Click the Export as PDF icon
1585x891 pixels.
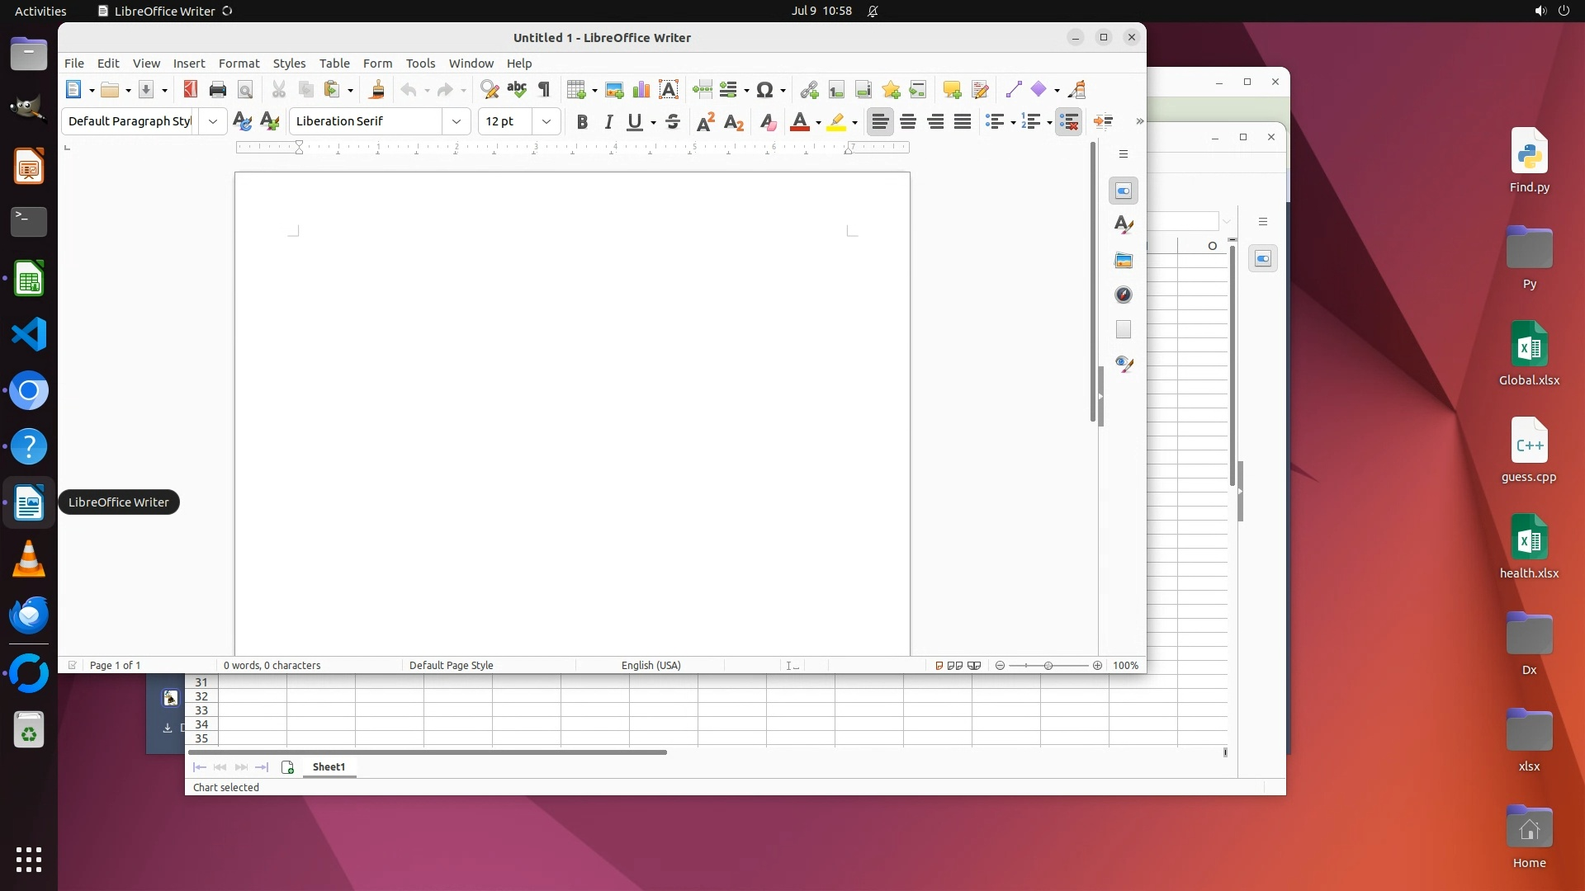[190, 90]
